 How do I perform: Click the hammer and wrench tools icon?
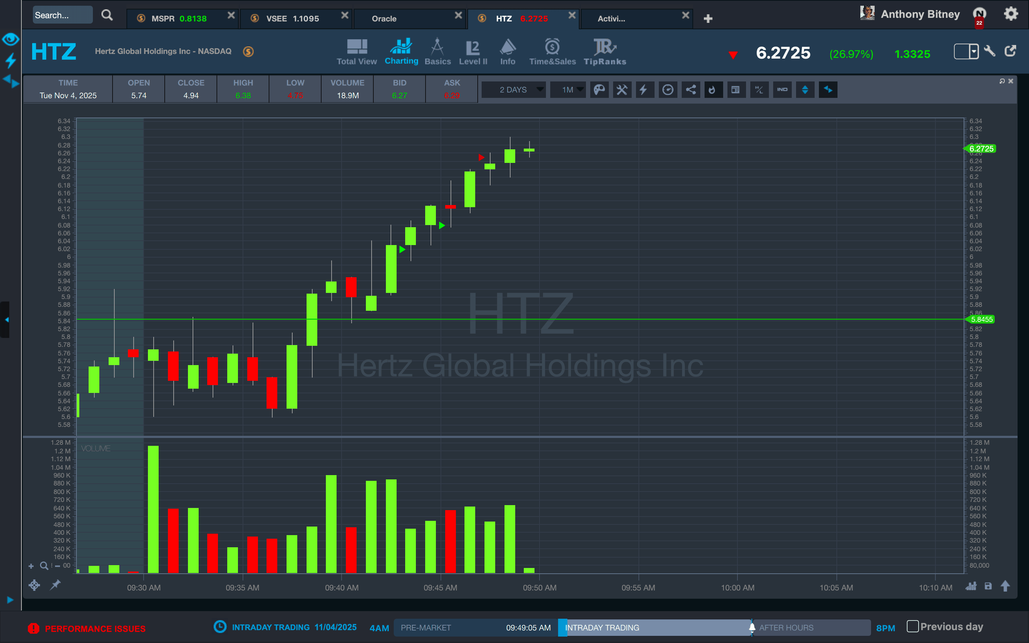click(622, 90)
